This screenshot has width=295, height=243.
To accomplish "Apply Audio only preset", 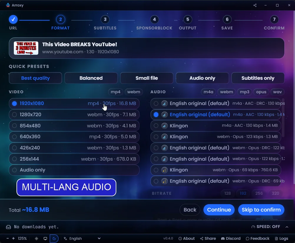I will pos(202,78).
